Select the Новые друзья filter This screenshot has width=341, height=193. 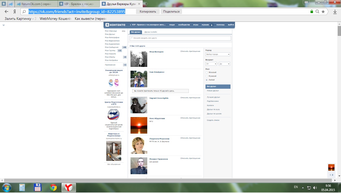[x=213, y=91]
